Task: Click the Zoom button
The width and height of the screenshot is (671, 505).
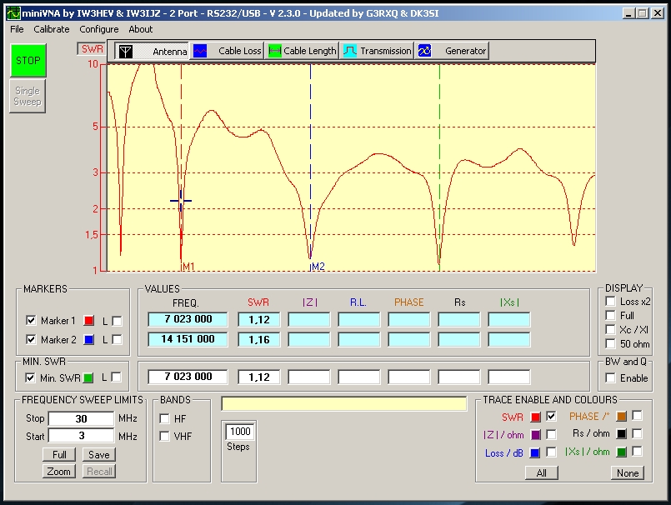Action: coord(59,471)
